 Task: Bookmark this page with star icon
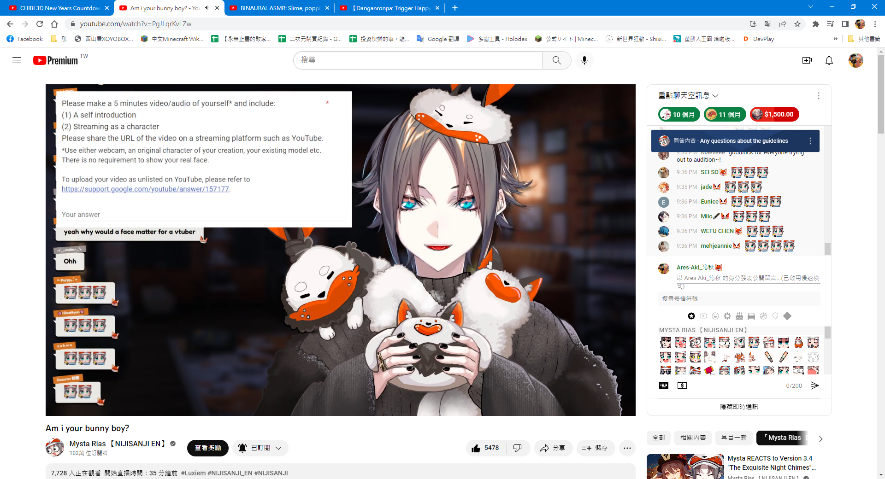[x=797, y=24]
